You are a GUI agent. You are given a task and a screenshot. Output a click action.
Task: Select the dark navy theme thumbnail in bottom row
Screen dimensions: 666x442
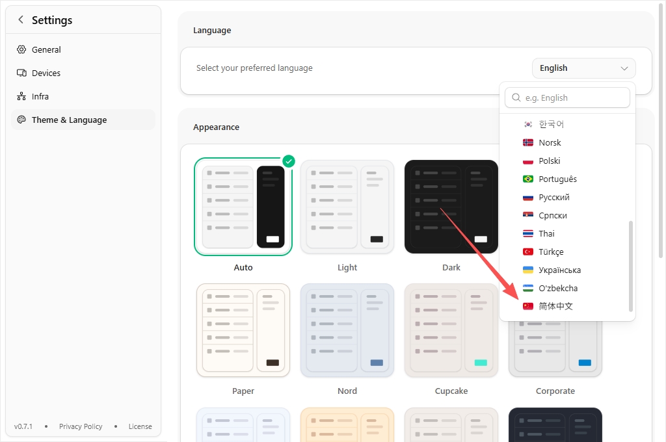click(555, 424)
